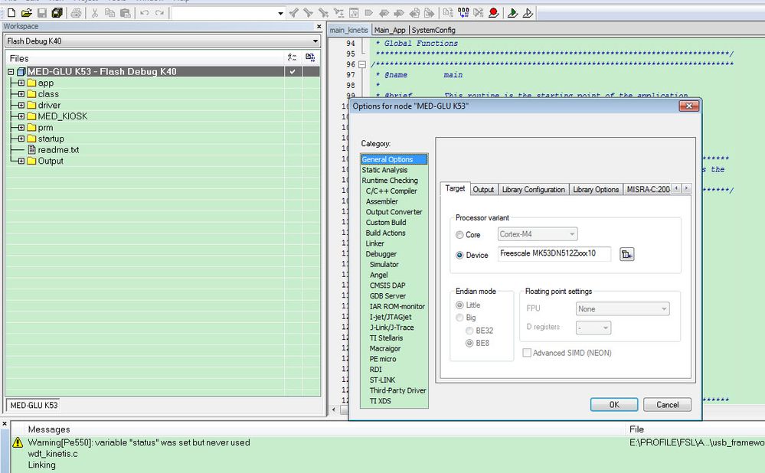Select the Core processor variant radio button
This screenshot has width=765, height=473.
click(x=459, y=235)
